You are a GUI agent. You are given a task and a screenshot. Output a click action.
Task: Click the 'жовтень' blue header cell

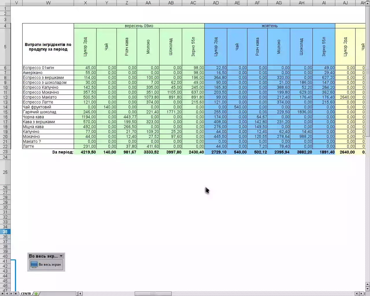(x=270, y=26)
